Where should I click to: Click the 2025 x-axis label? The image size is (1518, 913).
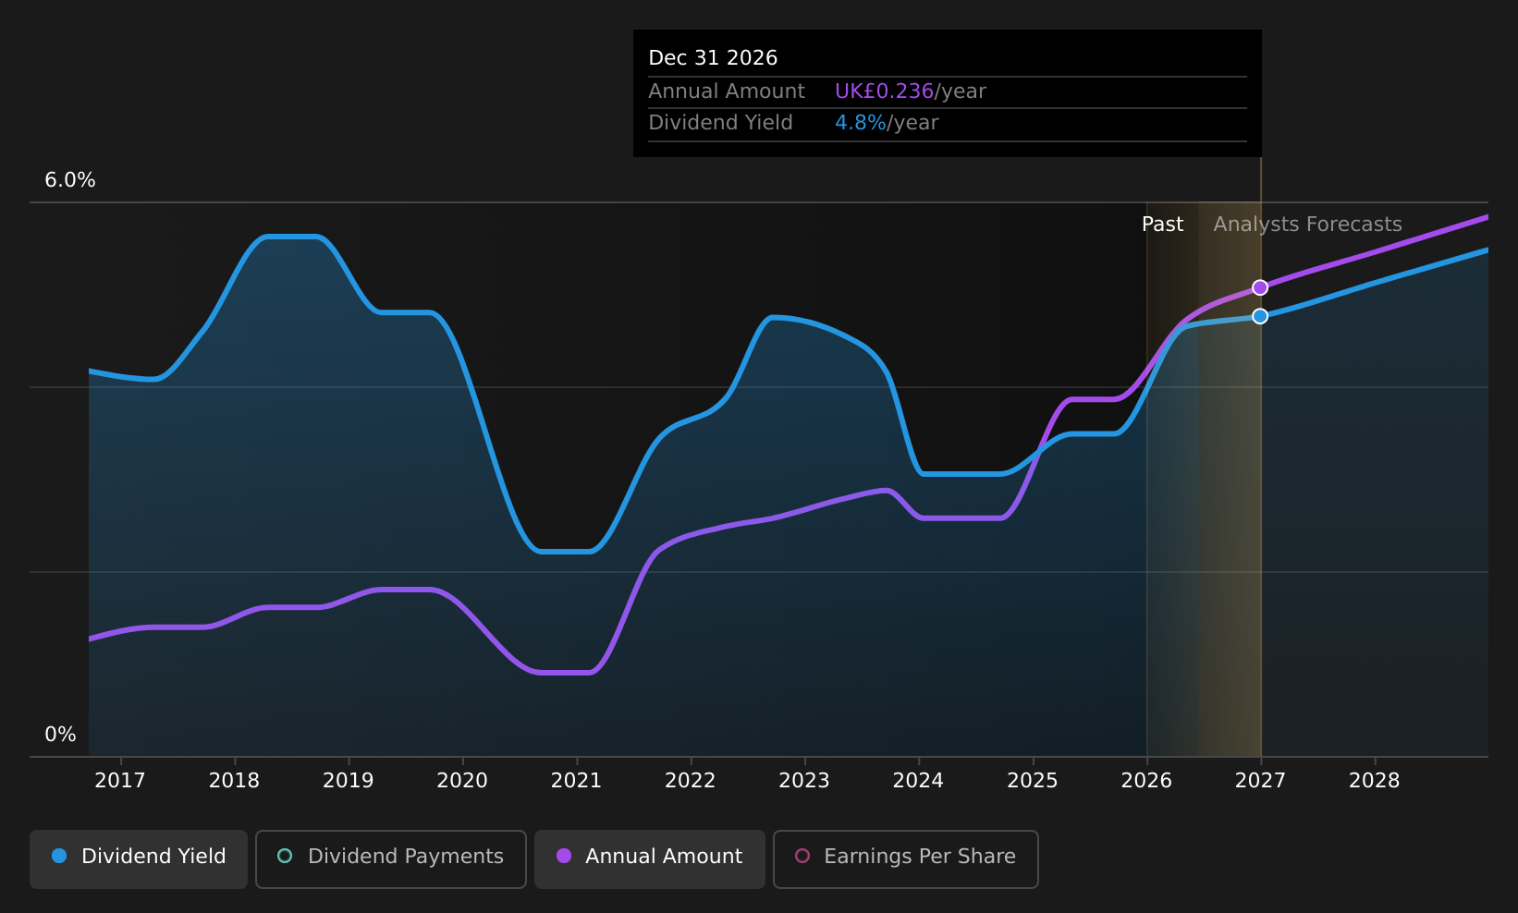(x=1033, y=781)
